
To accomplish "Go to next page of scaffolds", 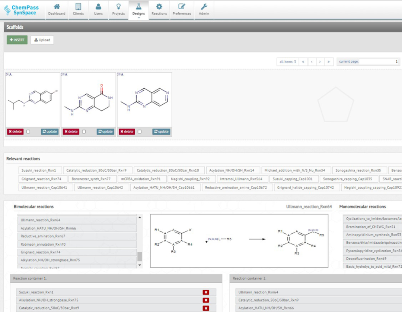I will 320,62.
